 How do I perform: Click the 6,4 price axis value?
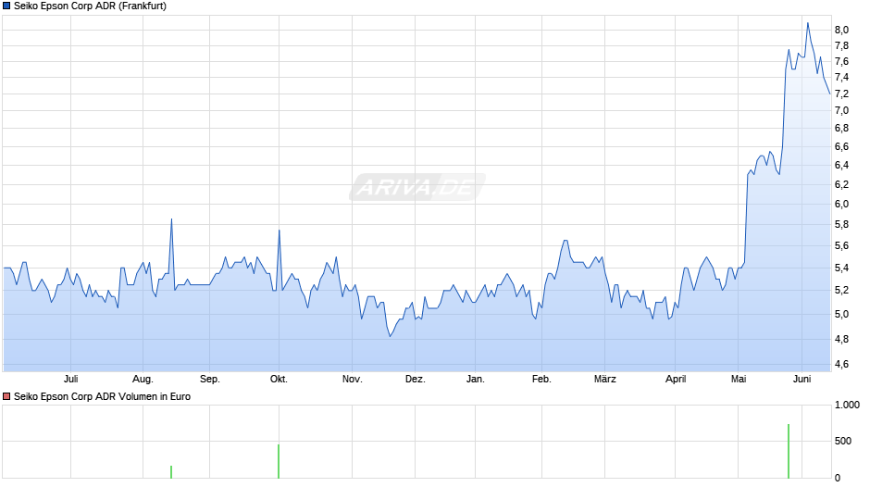coord(841,165)
